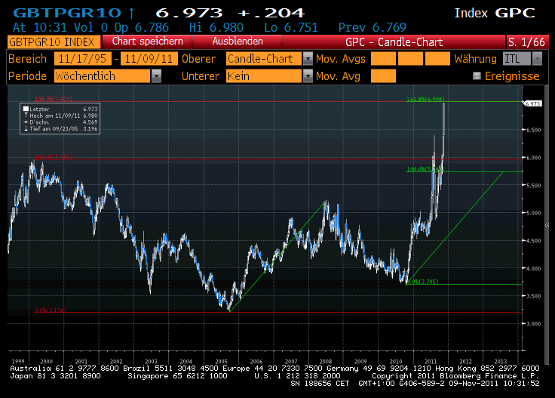Click the page indicator S. 1/66
Image resolution: width=555 pixels, height=398 pixels.
(526, 42)
